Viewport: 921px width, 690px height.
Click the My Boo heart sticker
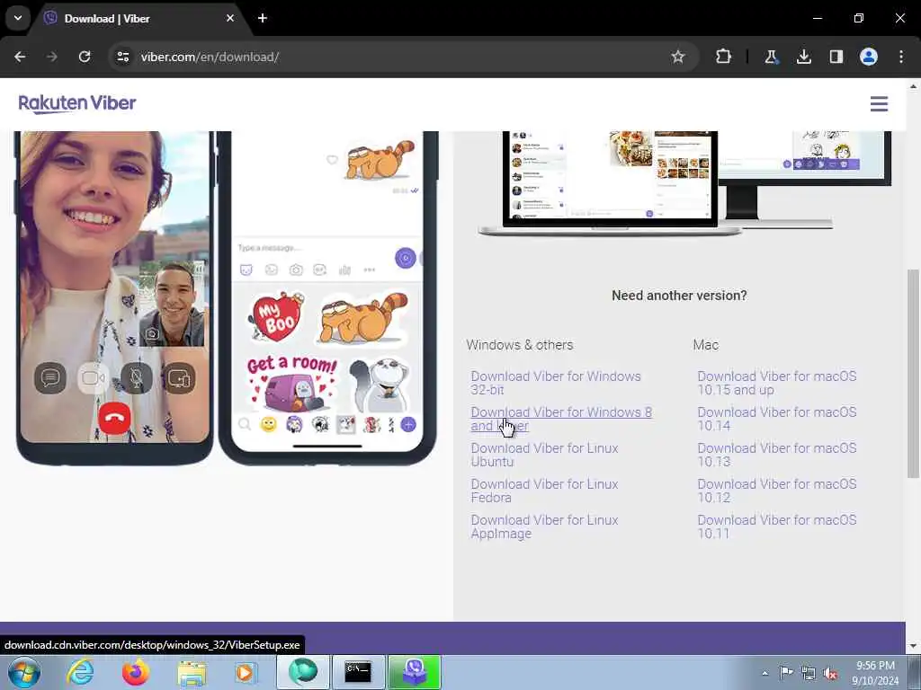(277, 317)
